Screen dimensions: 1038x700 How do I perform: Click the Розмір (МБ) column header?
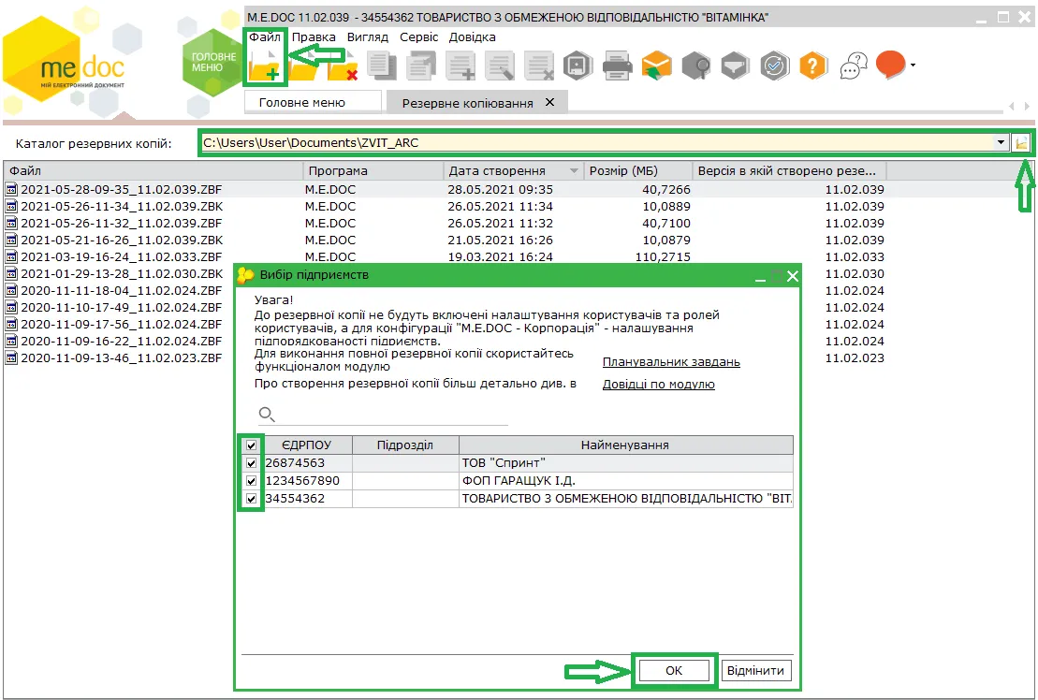coord(637,170)
